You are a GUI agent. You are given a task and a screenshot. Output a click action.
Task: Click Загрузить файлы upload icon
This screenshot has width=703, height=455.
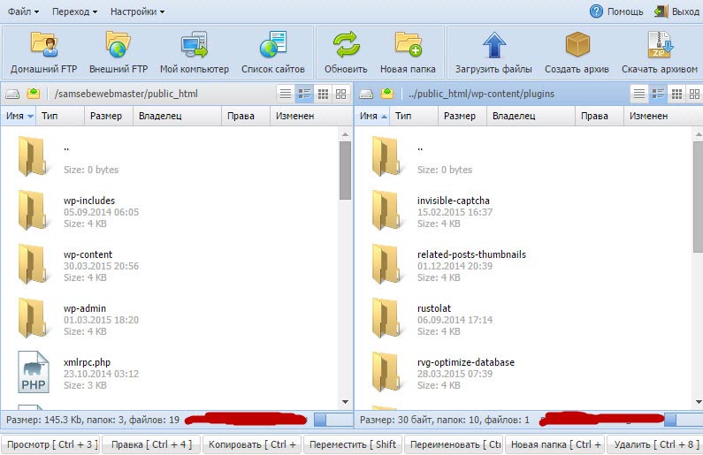493,51
